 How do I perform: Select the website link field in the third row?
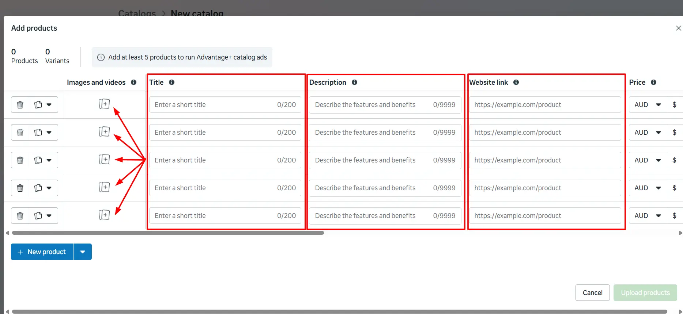(545, 160)
